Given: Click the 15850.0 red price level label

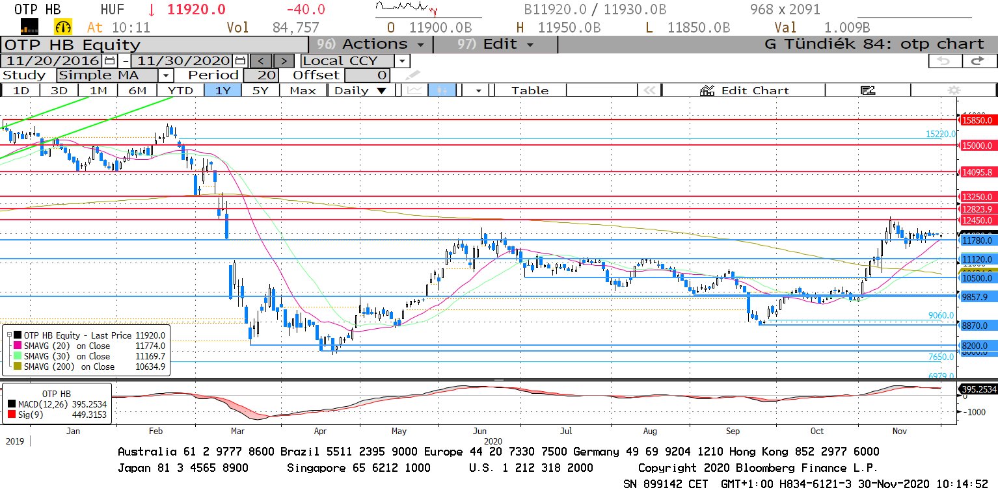Looking at the screenshot, I should coord(977,120).
